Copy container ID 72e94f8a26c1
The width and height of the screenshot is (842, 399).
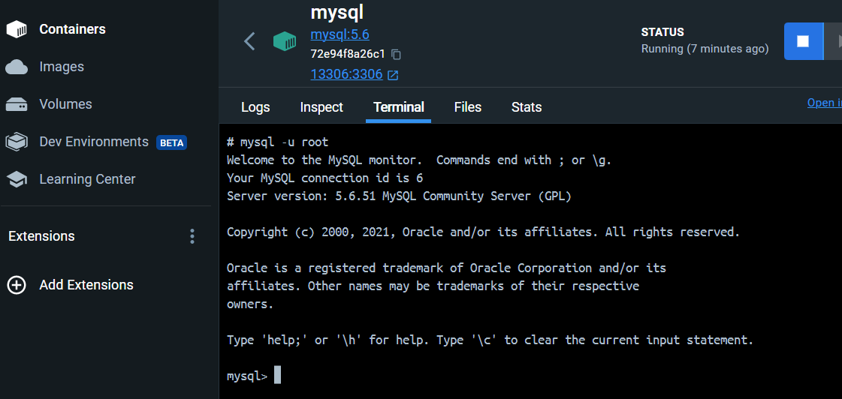pos(397,54)
